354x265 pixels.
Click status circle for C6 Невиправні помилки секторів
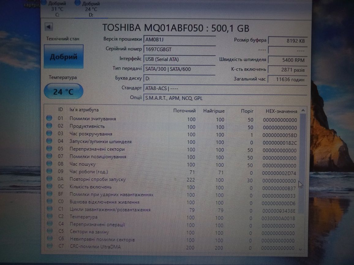(50, 238)
